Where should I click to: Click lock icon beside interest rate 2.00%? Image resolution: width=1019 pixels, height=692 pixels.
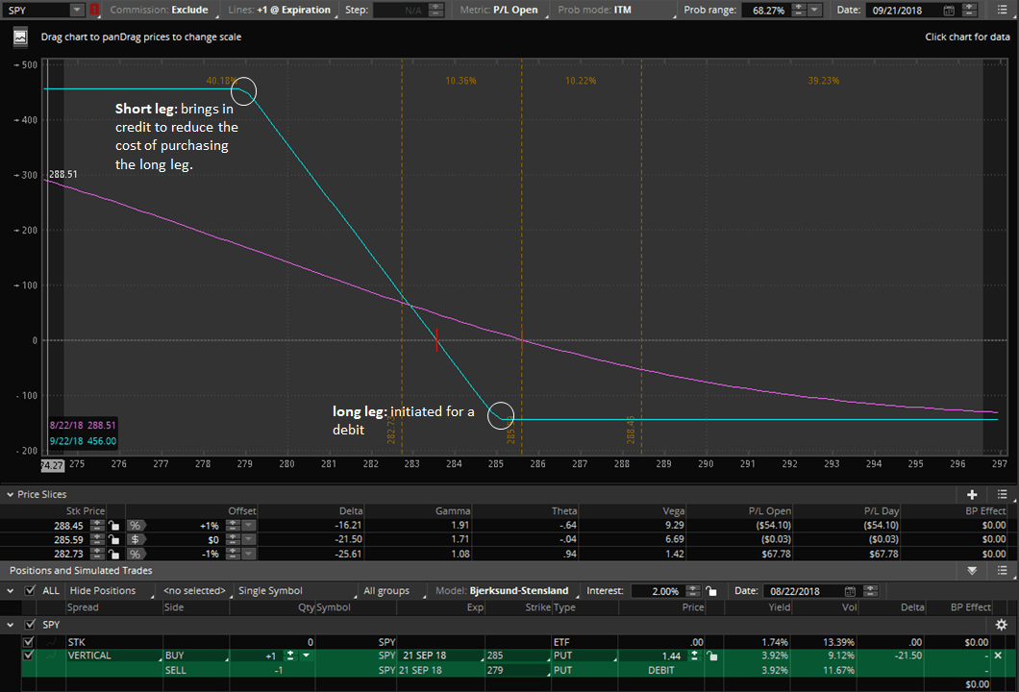click(x=710, y=591)
